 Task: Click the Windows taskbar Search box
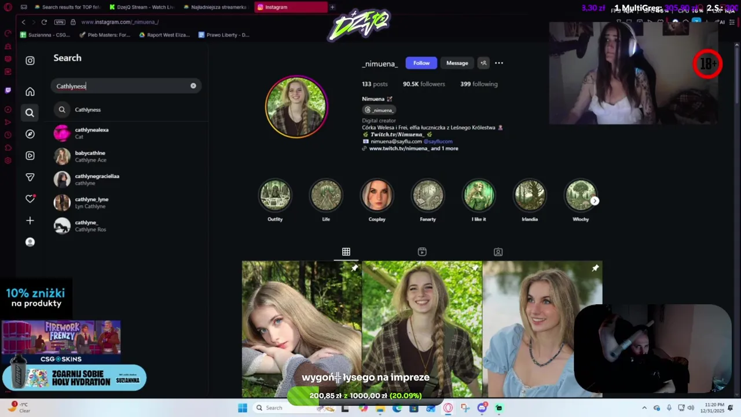point(294,408)
